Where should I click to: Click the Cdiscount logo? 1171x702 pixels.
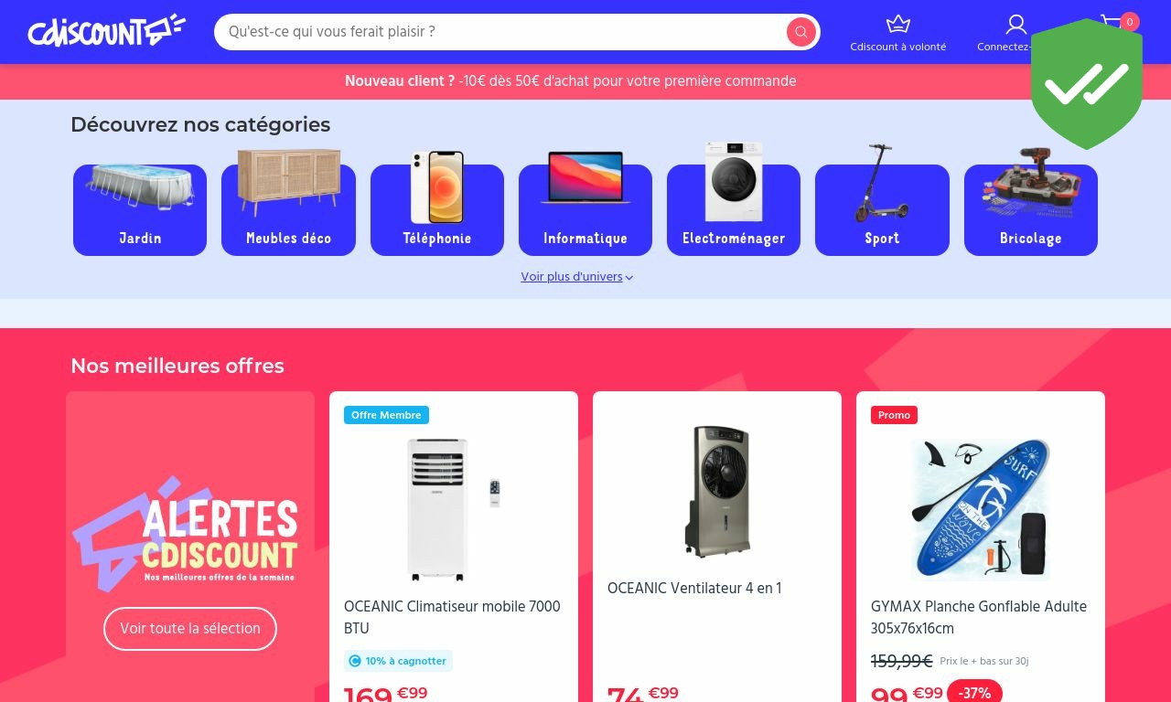pos(107,31)
